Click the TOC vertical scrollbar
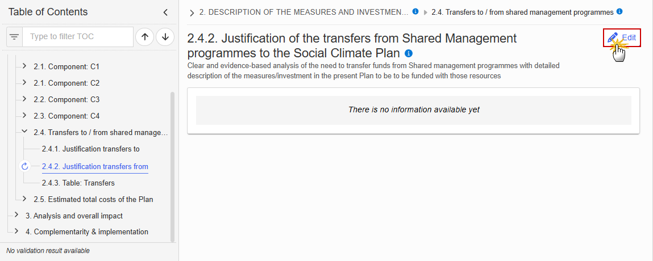Screen dimensions: 653x261 coord(173,166)
